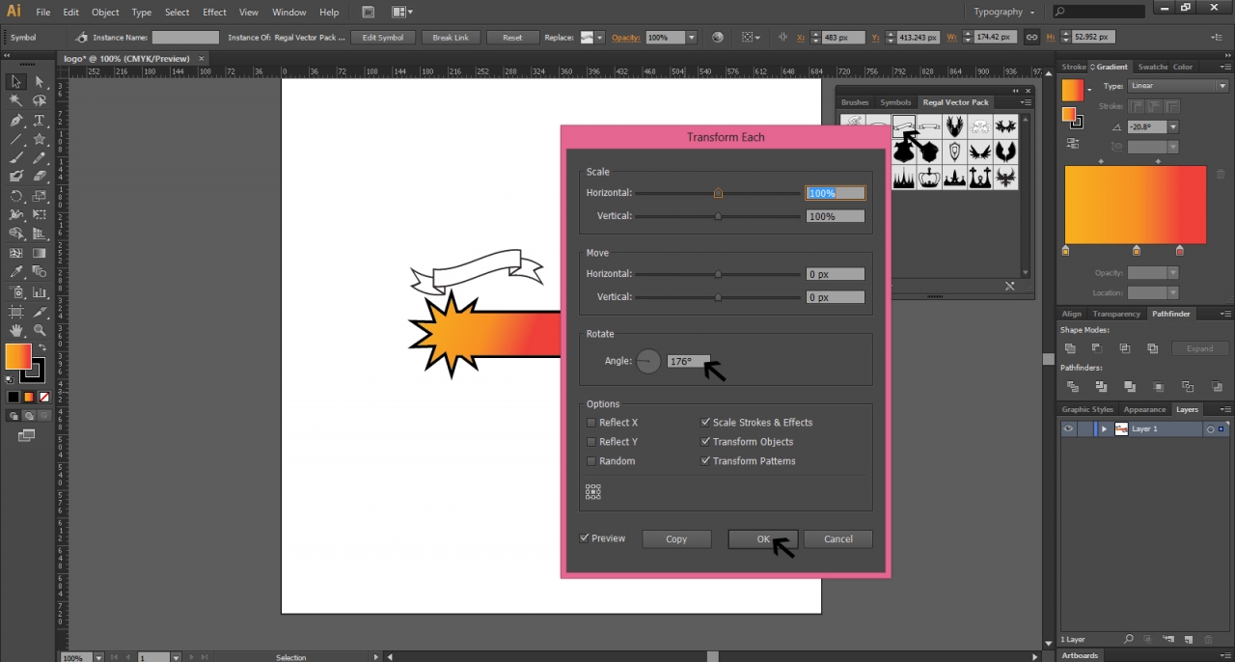This screenshot has height=662, width=1235.
Task: Toggle Reflect Y checkbox
Action: [591, 442]
